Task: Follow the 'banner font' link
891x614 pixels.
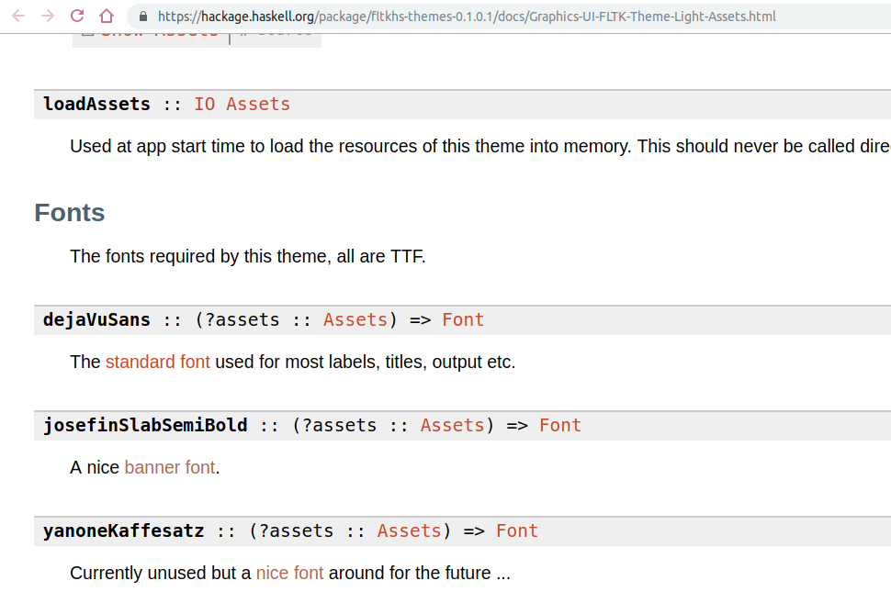Action: (x=170, y=467)
